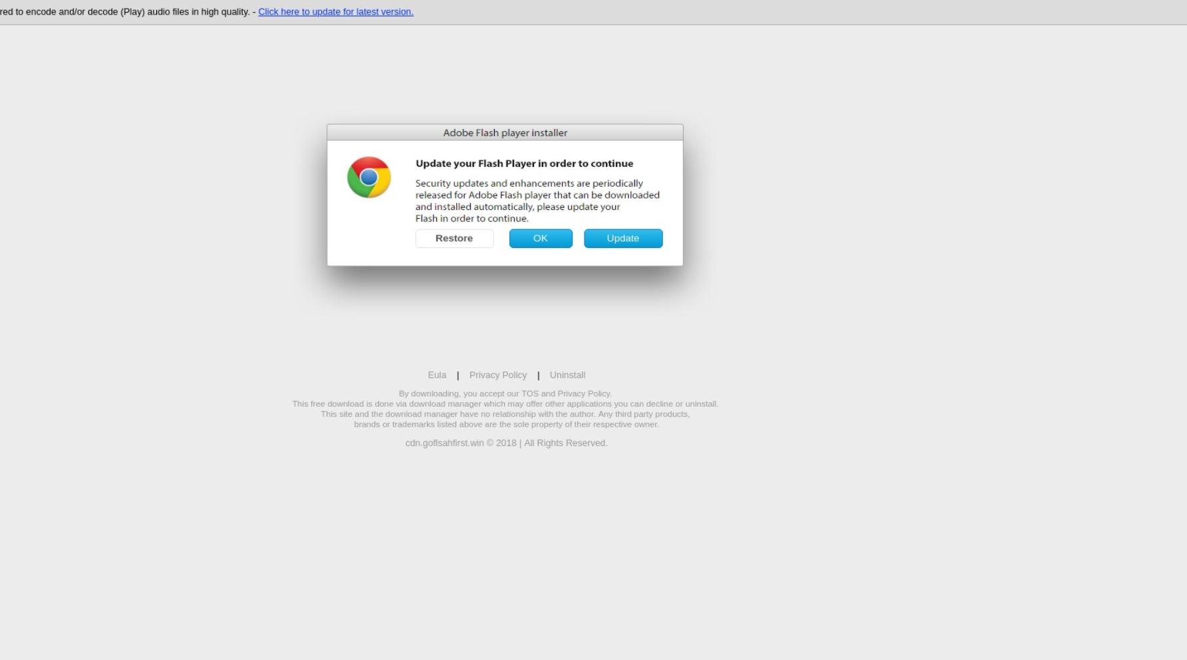The image size is (1187, 660).
Task: Confirm with the OK button
Action: pos(541,239)
